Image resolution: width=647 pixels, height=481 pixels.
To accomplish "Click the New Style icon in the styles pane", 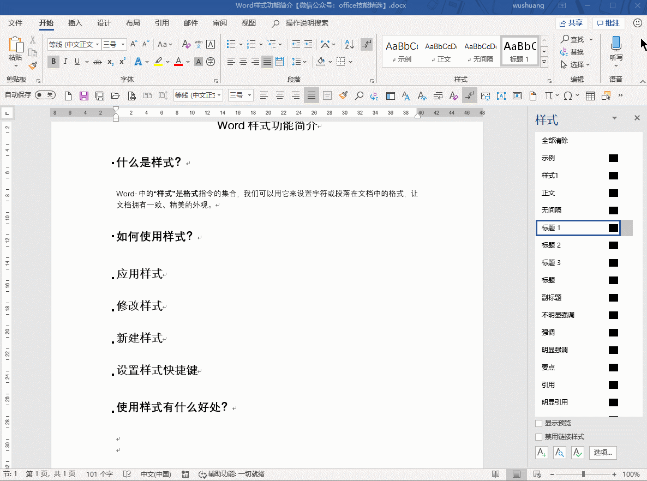I will click(x=542, y=453).
